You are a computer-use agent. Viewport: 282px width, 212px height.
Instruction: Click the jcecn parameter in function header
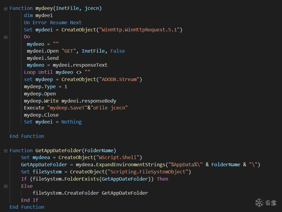click(91, 8)
